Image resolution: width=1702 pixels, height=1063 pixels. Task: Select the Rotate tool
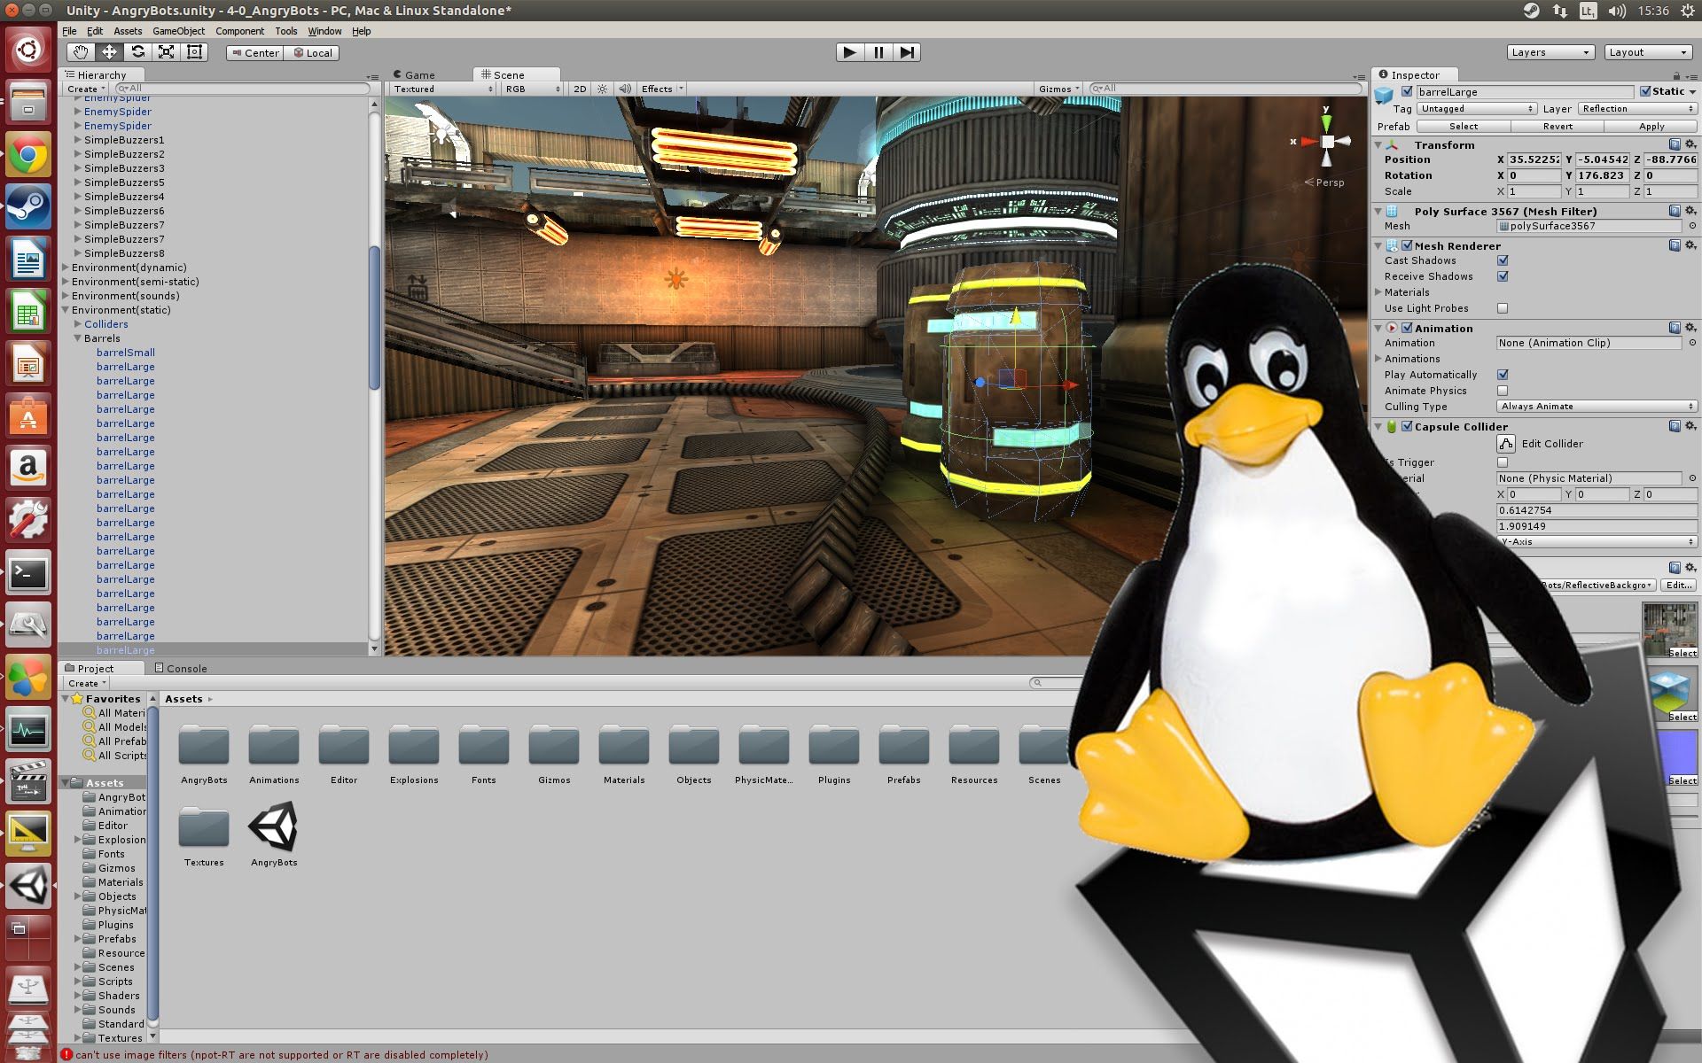(x=137, y=52)
